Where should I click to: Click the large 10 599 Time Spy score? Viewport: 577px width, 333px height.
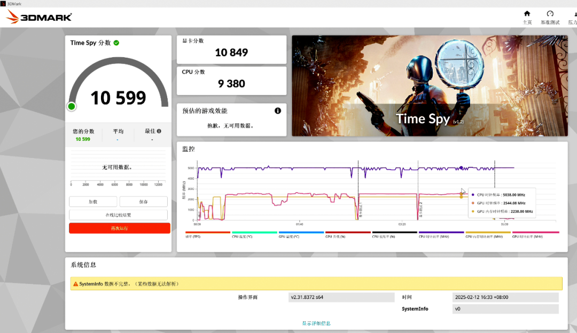118,98
